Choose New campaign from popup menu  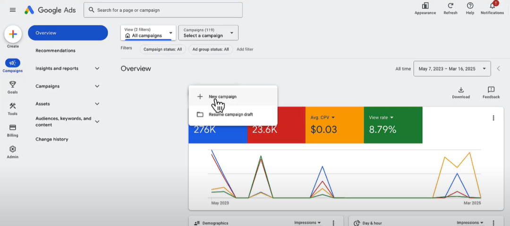pos(222,97)
